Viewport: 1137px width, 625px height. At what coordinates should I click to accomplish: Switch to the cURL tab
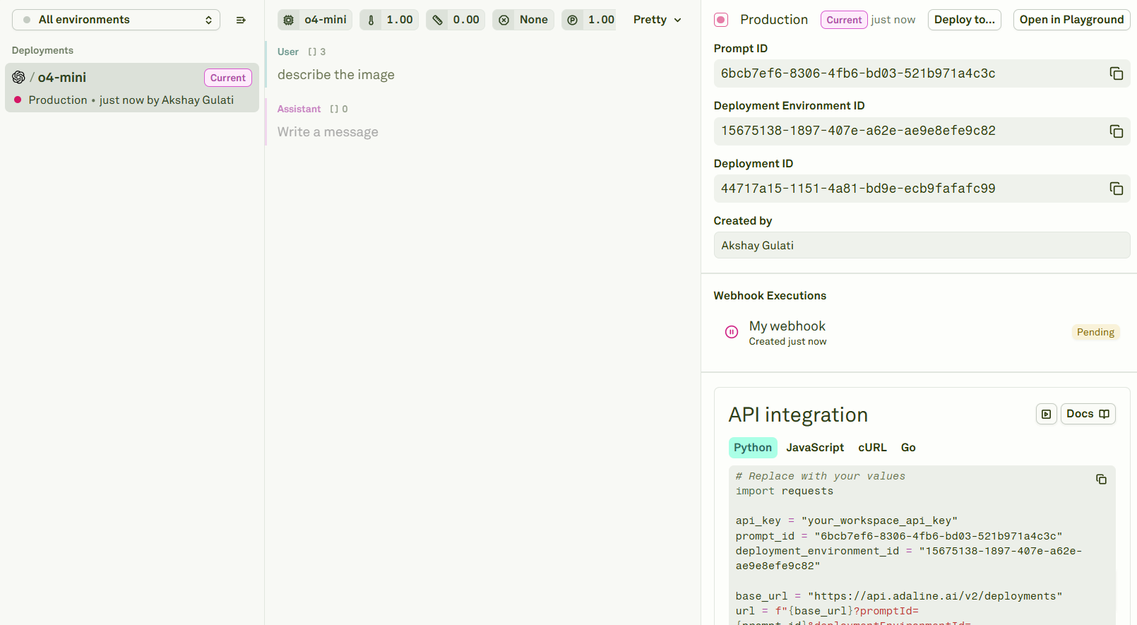click(x=872, y=448)
